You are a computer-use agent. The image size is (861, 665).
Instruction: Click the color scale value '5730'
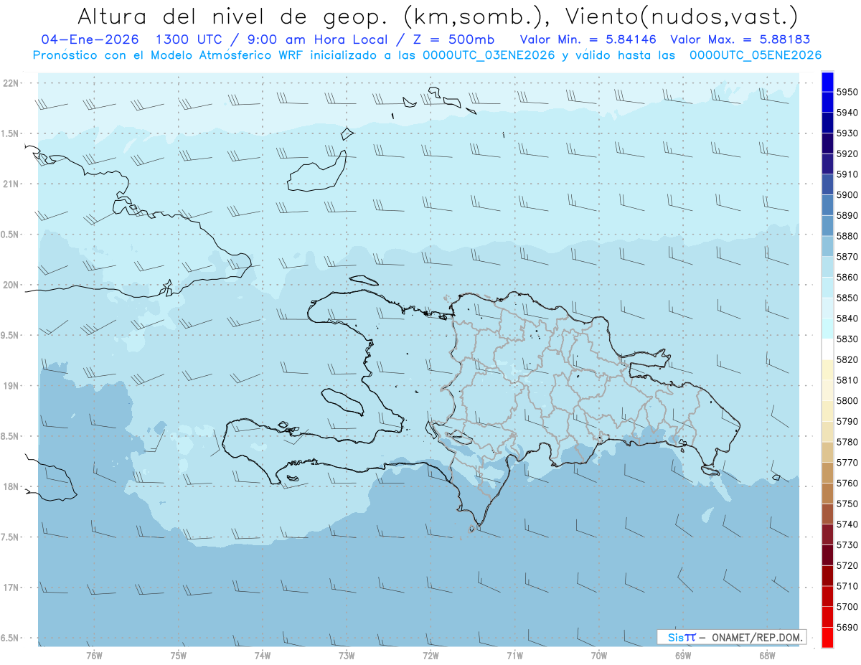point(847,544)
